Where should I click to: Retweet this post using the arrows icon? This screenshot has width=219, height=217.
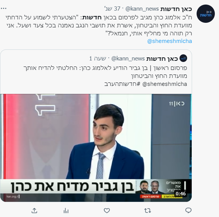(148, 211)
